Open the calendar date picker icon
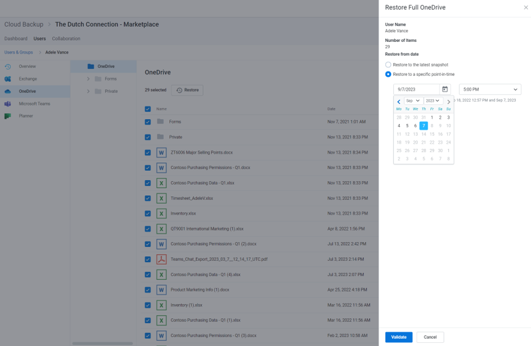This screenshot has width=531, height=346. tap(444, 89)
